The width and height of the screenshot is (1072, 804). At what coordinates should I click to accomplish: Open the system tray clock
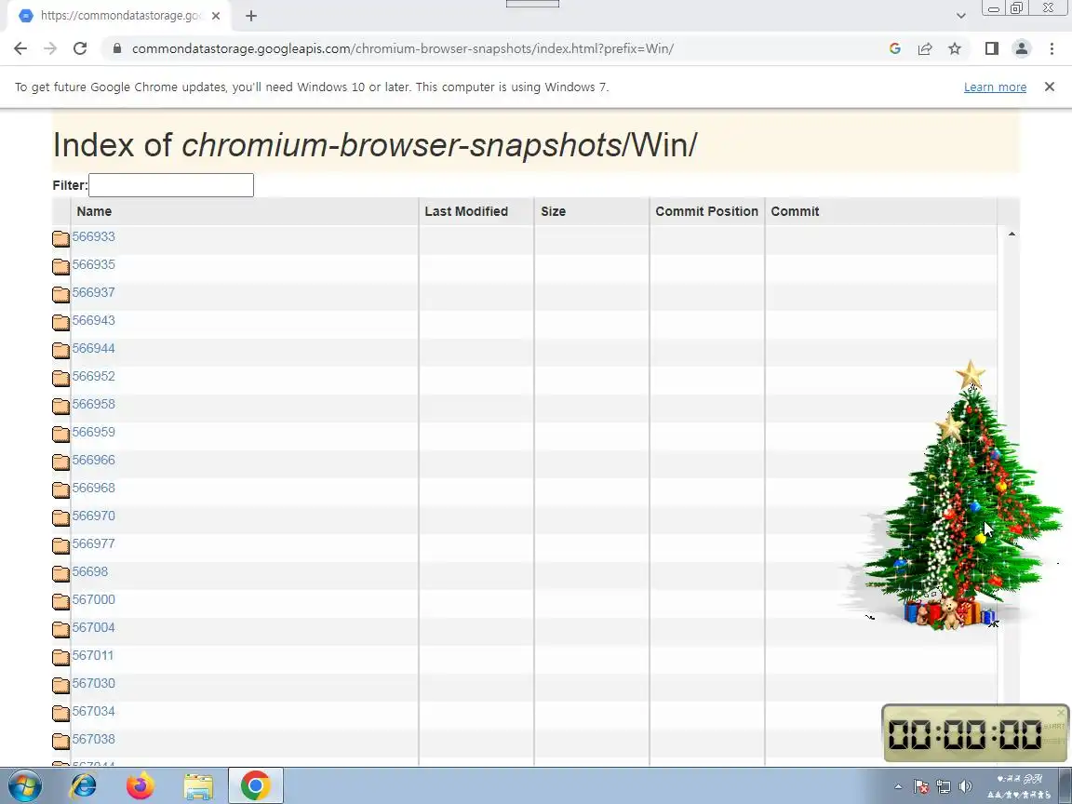coord(1019,786)
